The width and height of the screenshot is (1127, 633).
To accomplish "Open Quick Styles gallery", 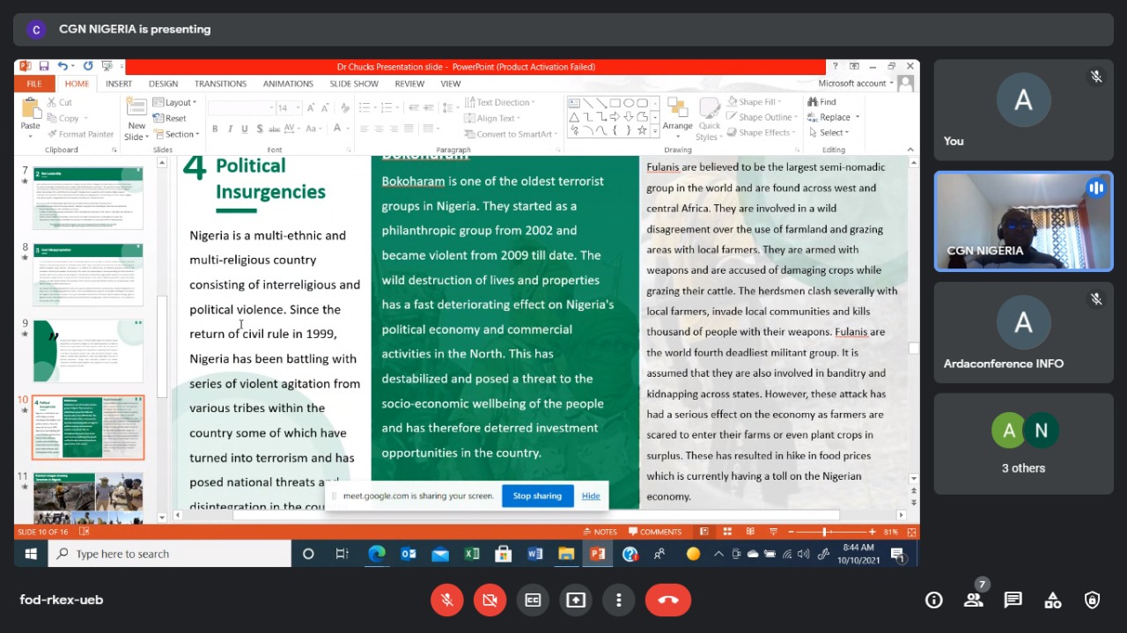I will (710, 118).
